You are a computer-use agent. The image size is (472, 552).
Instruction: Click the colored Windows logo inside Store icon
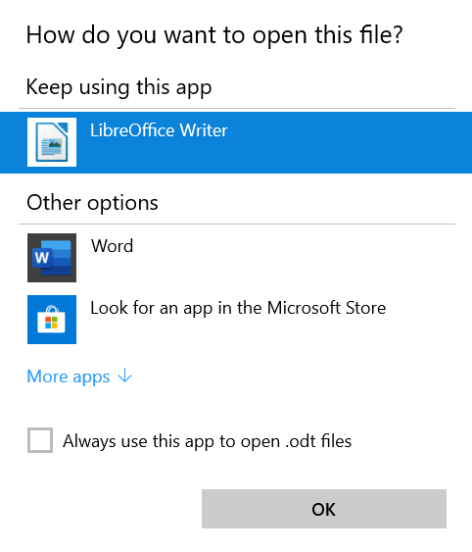coord(51,324)
